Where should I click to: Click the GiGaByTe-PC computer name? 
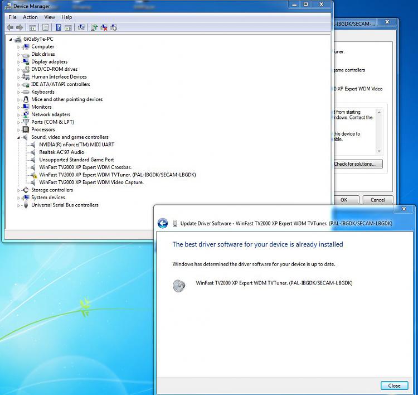38,39
